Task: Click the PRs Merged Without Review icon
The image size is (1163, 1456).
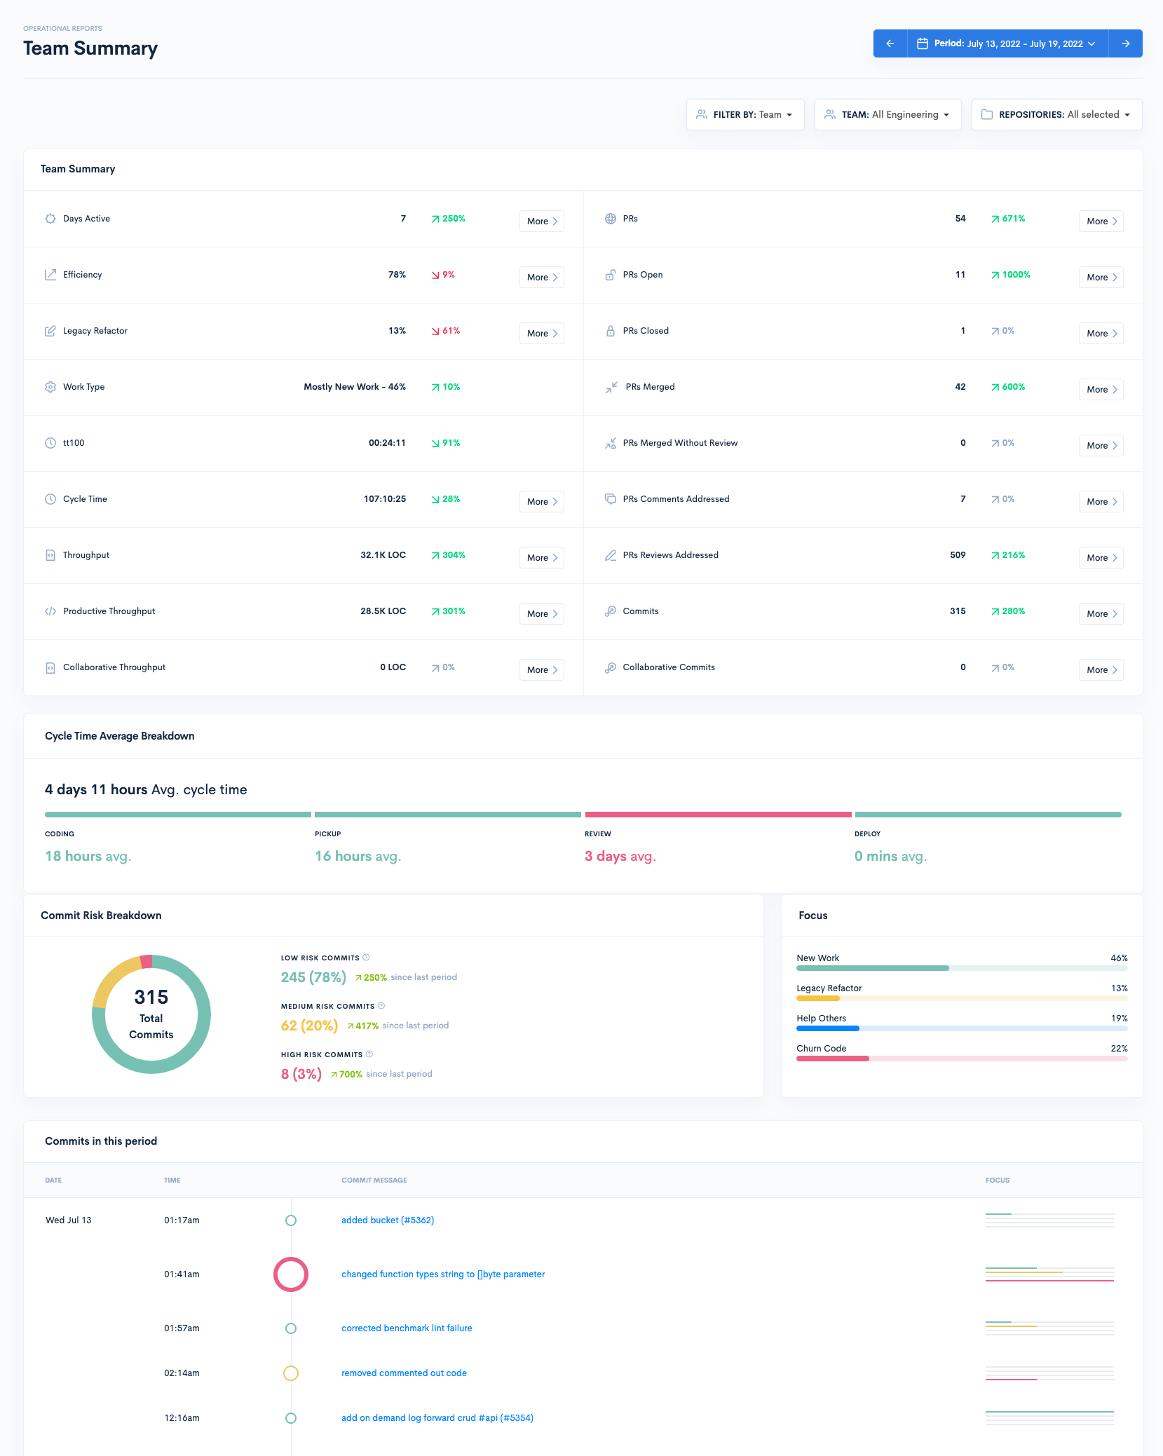Action: (x=611, y=443)
